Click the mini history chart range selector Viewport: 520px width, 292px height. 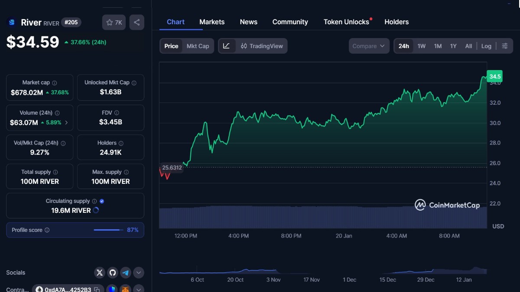323,270
